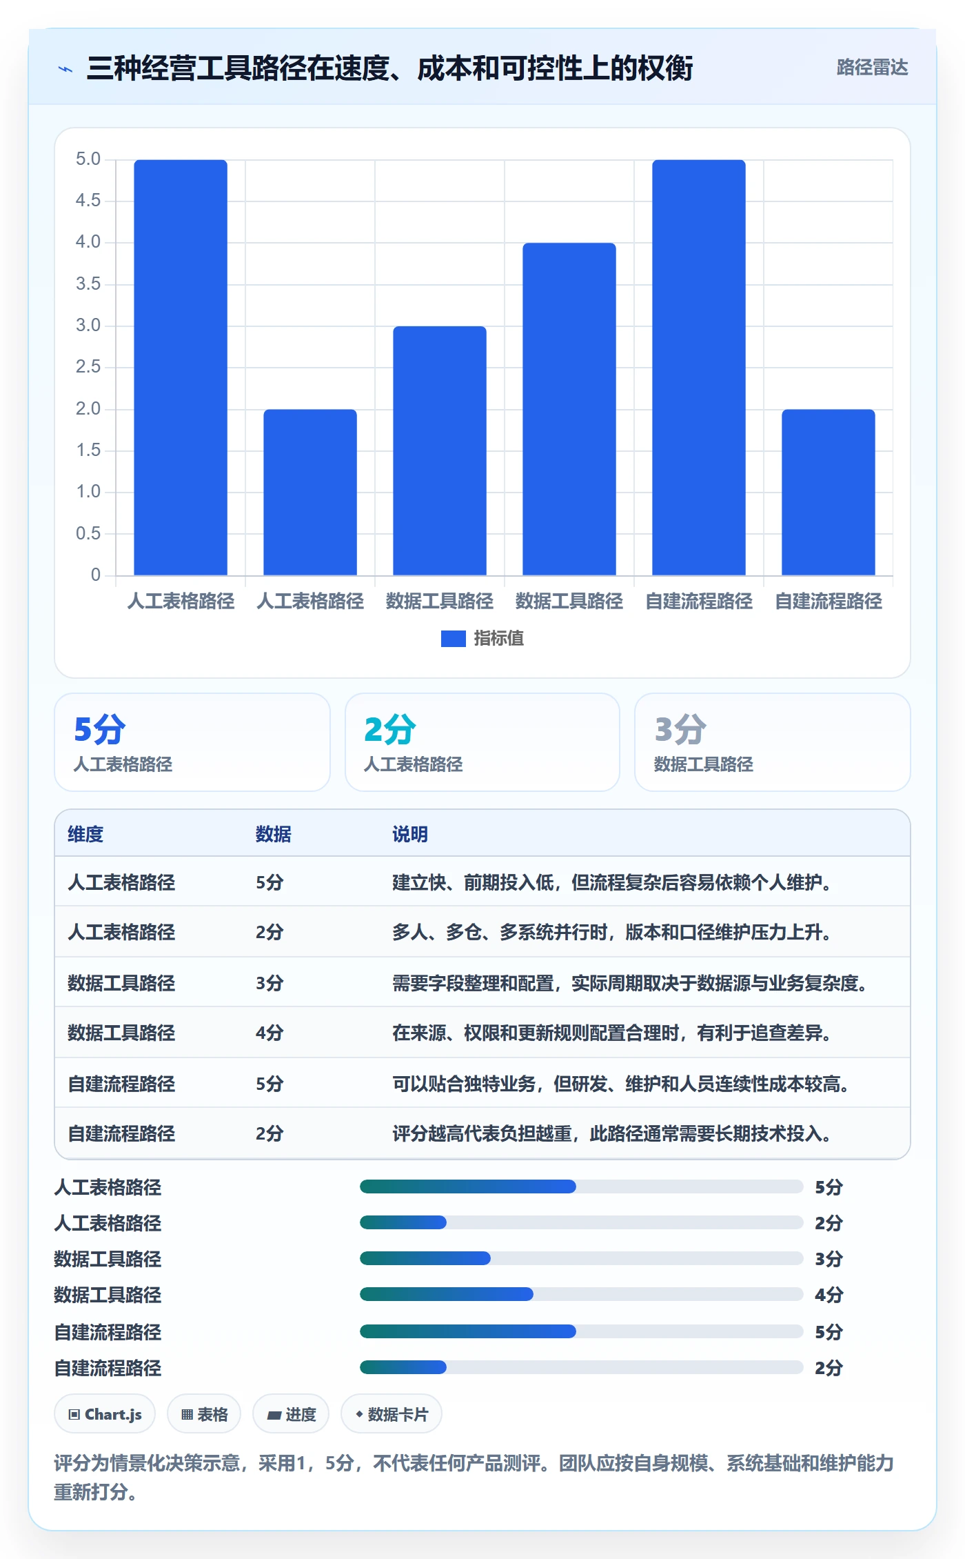Open the 5分 人工表格路径 data card
This screenshot has width=965, height=1559.
tap(192, 742)
